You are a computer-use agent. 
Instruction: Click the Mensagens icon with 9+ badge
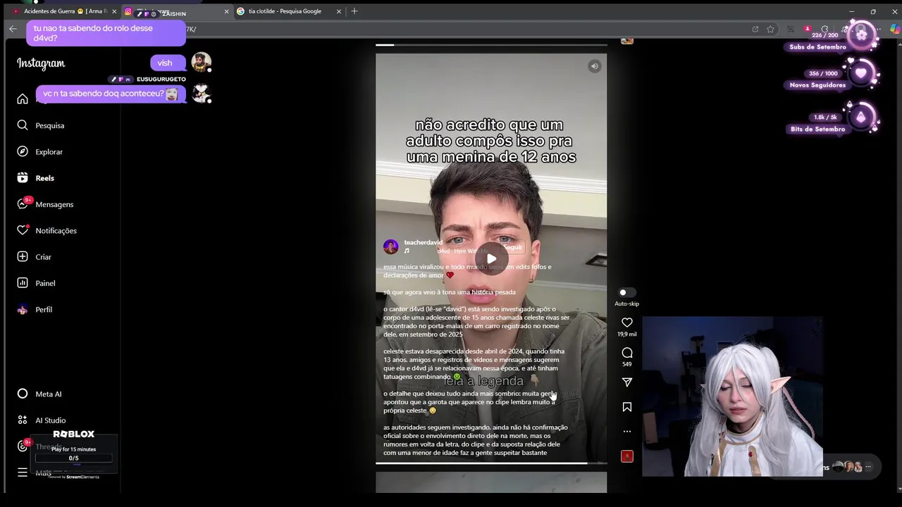click(23, 204)
